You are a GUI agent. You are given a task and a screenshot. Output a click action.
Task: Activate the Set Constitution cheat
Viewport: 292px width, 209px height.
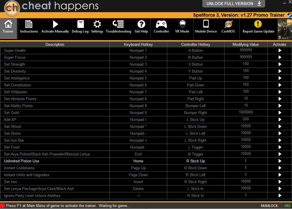(x=280, y=85)
